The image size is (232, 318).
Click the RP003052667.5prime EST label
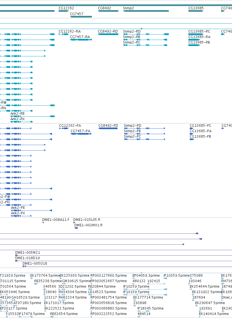tap(109, 281)
